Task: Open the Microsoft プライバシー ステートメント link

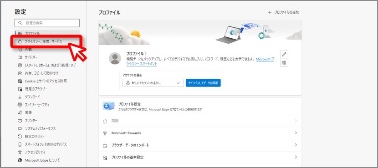Action: coord(200,61)
